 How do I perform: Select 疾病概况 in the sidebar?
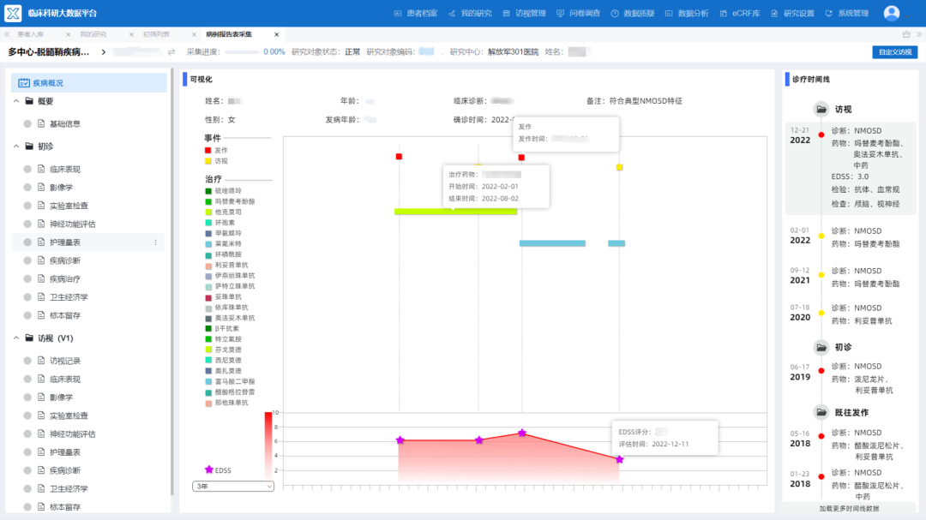coord(88,82)
